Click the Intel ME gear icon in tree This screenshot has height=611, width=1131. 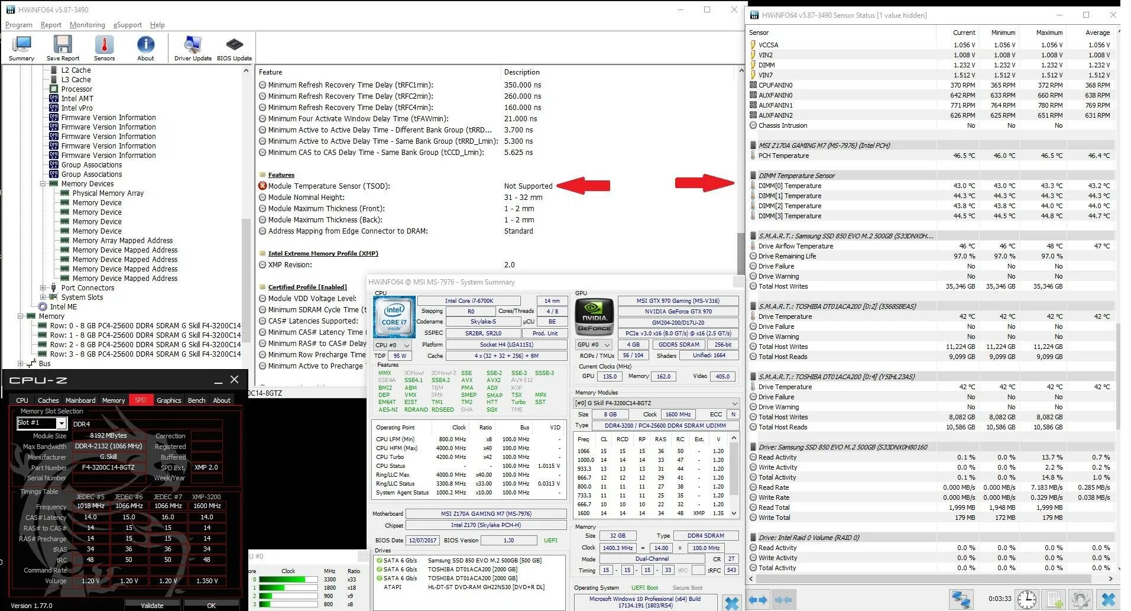coord(43,306)
